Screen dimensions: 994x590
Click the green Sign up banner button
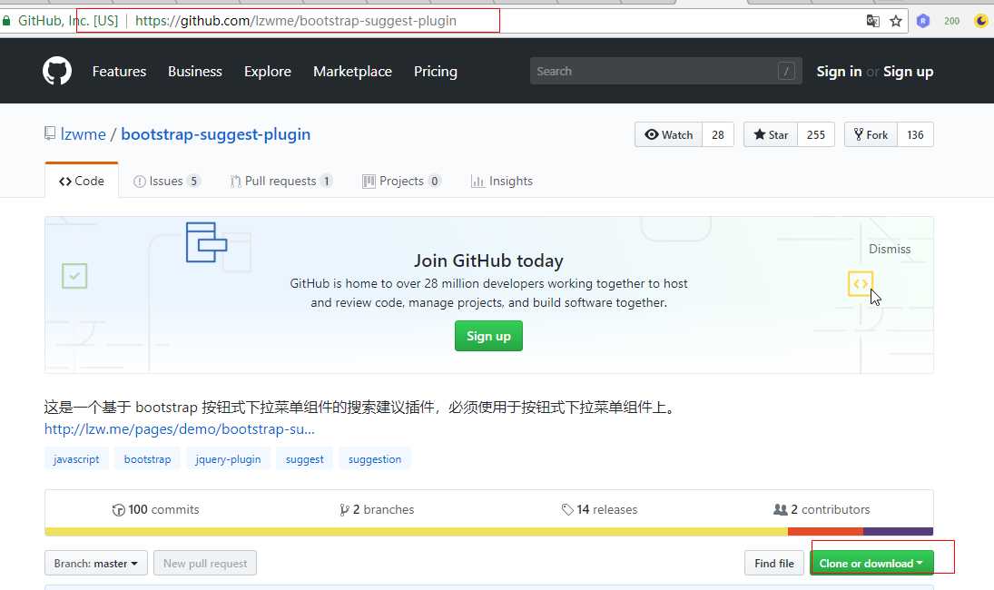pos(488,336)
